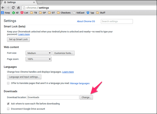Reload the settings page
157x114 pixels.
pyautogui.click(x=13, y=8)
